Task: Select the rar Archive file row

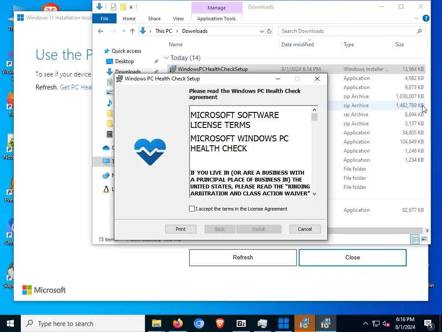Action: (x=376, y=114)
